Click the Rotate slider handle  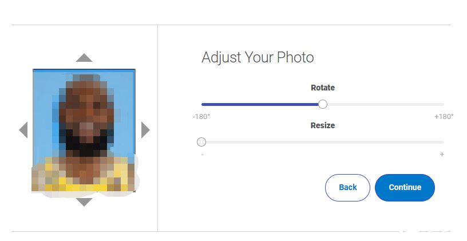323,104
